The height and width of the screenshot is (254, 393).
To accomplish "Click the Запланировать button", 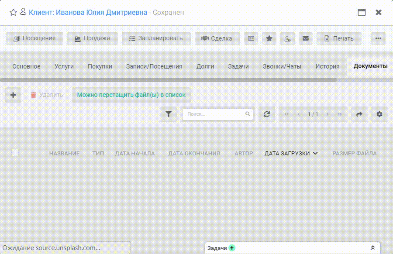I will [x=156, y=38].
